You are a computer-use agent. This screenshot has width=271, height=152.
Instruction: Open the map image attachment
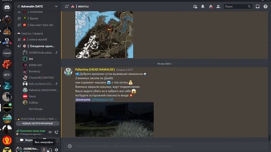tap(104, 35)
